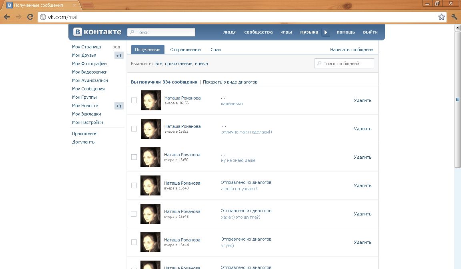Open message text 'ну не знаю даже'
Image resolution: width=461 pixels, height=269 pixels.
coord(238,160)
